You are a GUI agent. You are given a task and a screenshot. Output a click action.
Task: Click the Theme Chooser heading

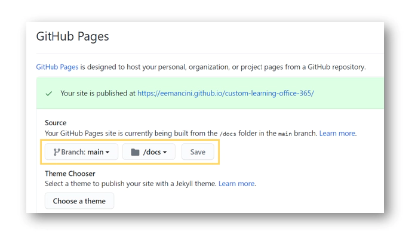[70, 174]
